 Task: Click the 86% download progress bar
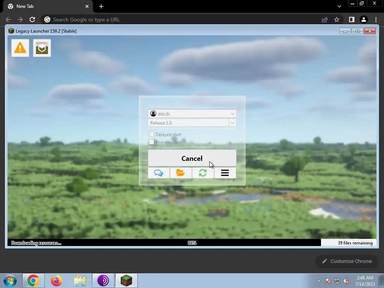tap(192, 243)
